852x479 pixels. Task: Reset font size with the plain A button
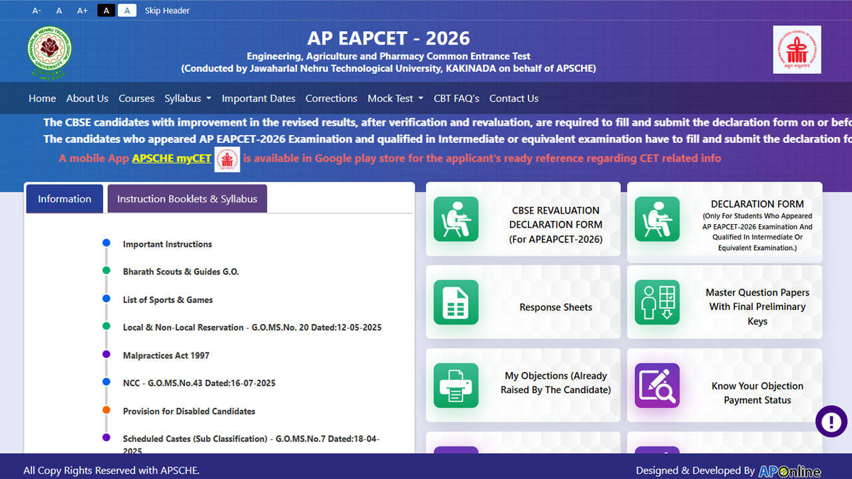click(x=59, y=11)
